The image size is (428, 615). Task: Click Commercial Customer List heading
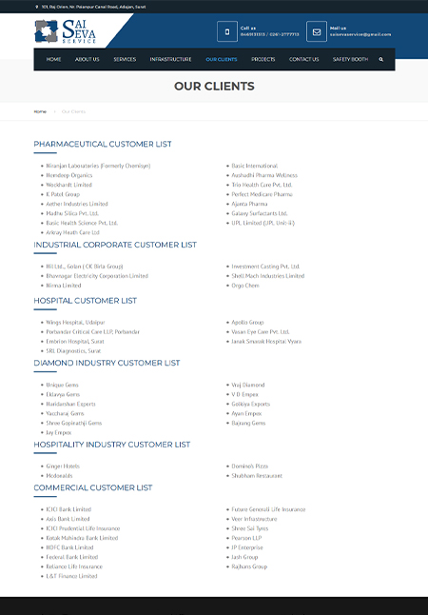93,487
